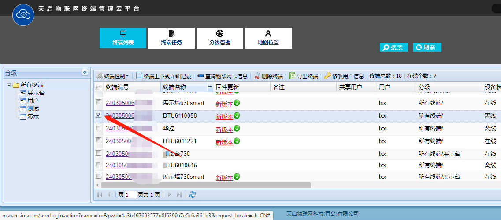
Task: Switch to the 终端任务 tab
Action: 171,38
